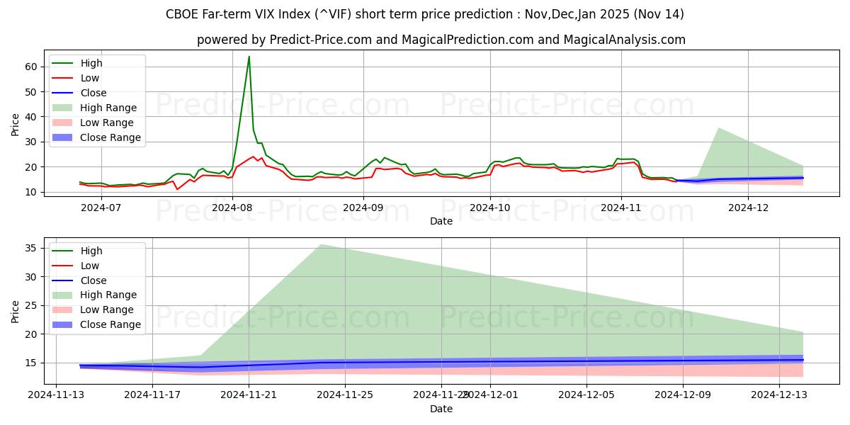
Task: Click the peak of bottom chart's green High Range area
Action: (x=321, y=245)
